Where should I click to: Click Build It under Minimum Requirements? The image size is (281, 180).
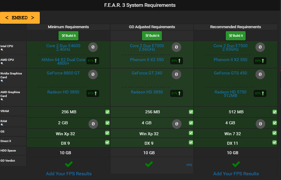(x=68, y=36)
